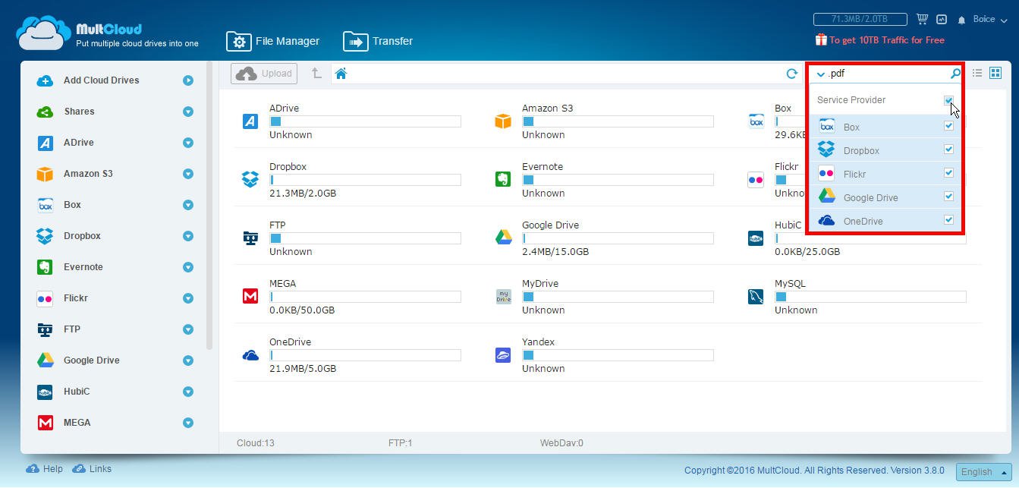Image resolution: width=1019 pixels, height=488 pixels.
Task: Click the Dropbox storage usage bar
Action: click(365, 180)
